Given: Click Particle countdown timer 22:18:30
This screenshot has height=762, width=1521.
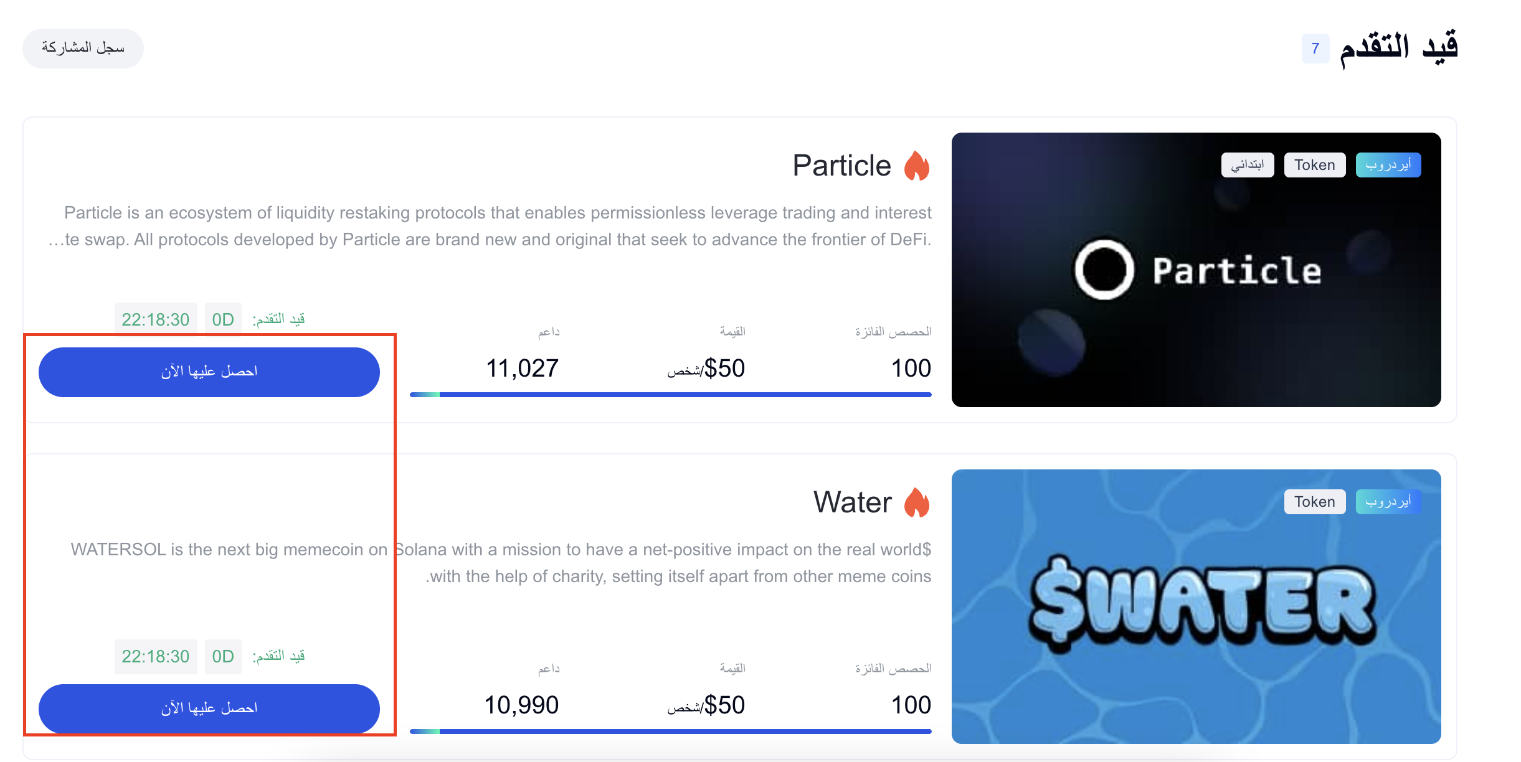Looking at the screenshot, I should pos(156,319).
